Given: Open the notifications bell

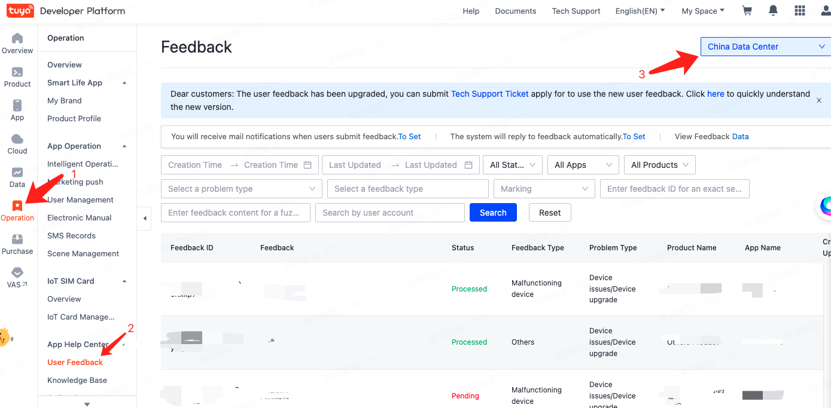Looking at the screenshot, I should coord(773,11).
